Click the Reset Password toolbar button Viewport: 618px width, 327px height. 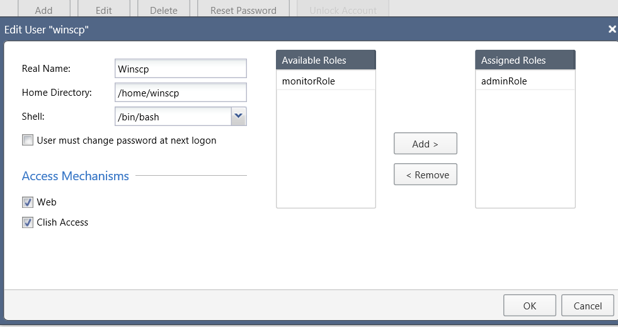pos(243,9)
